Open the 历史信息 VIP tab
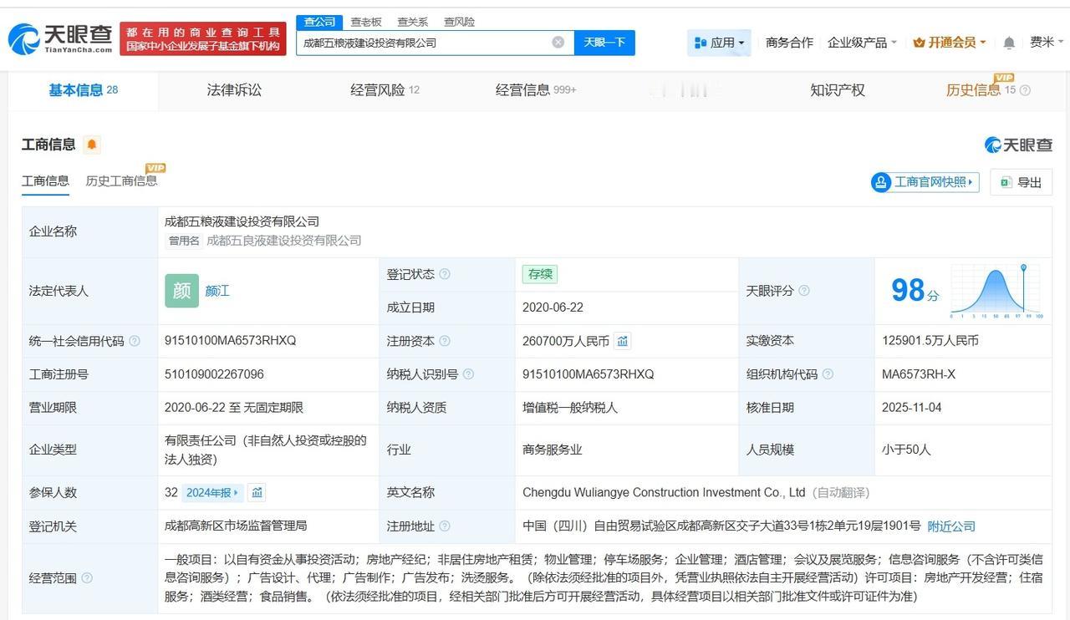The image size is (1070, 620). click(981, 90)
